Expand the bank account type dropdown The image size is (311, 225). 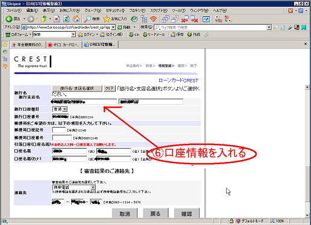pyautogui.click(x=64, y=109)
